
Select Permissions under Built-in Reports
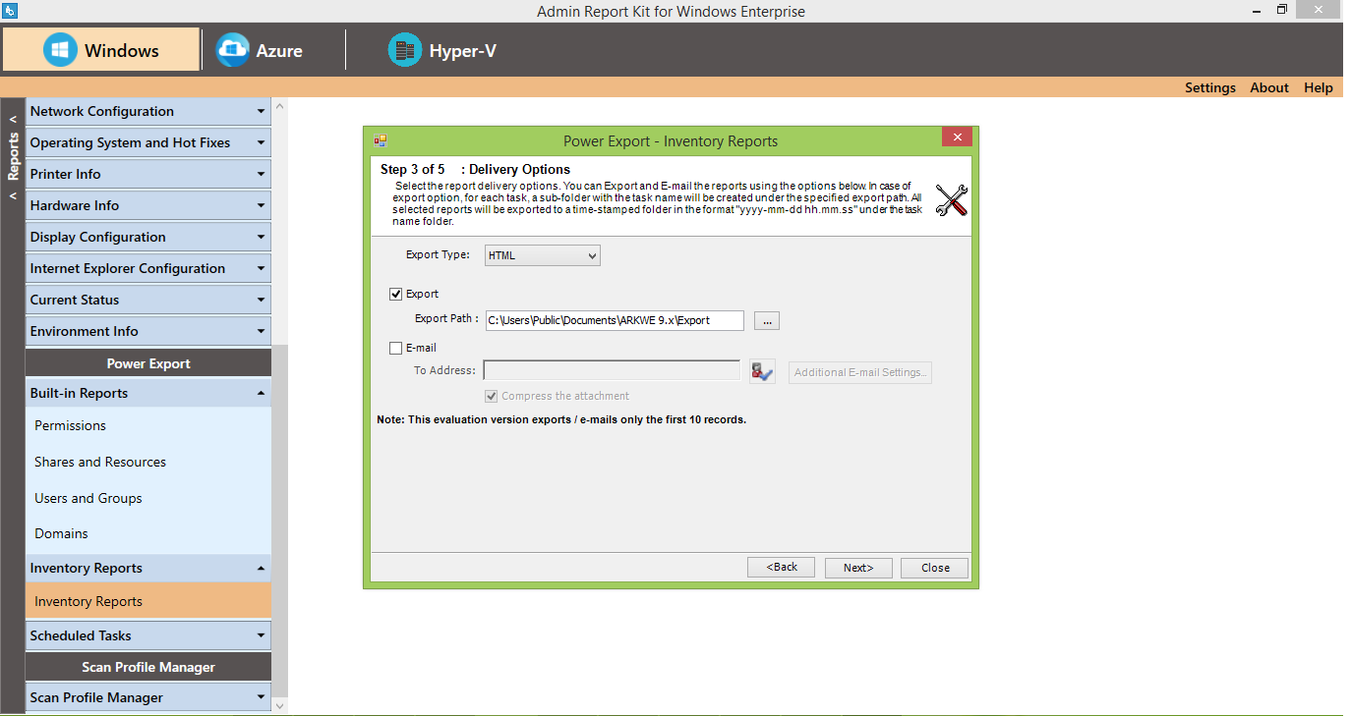coord(70,425)
